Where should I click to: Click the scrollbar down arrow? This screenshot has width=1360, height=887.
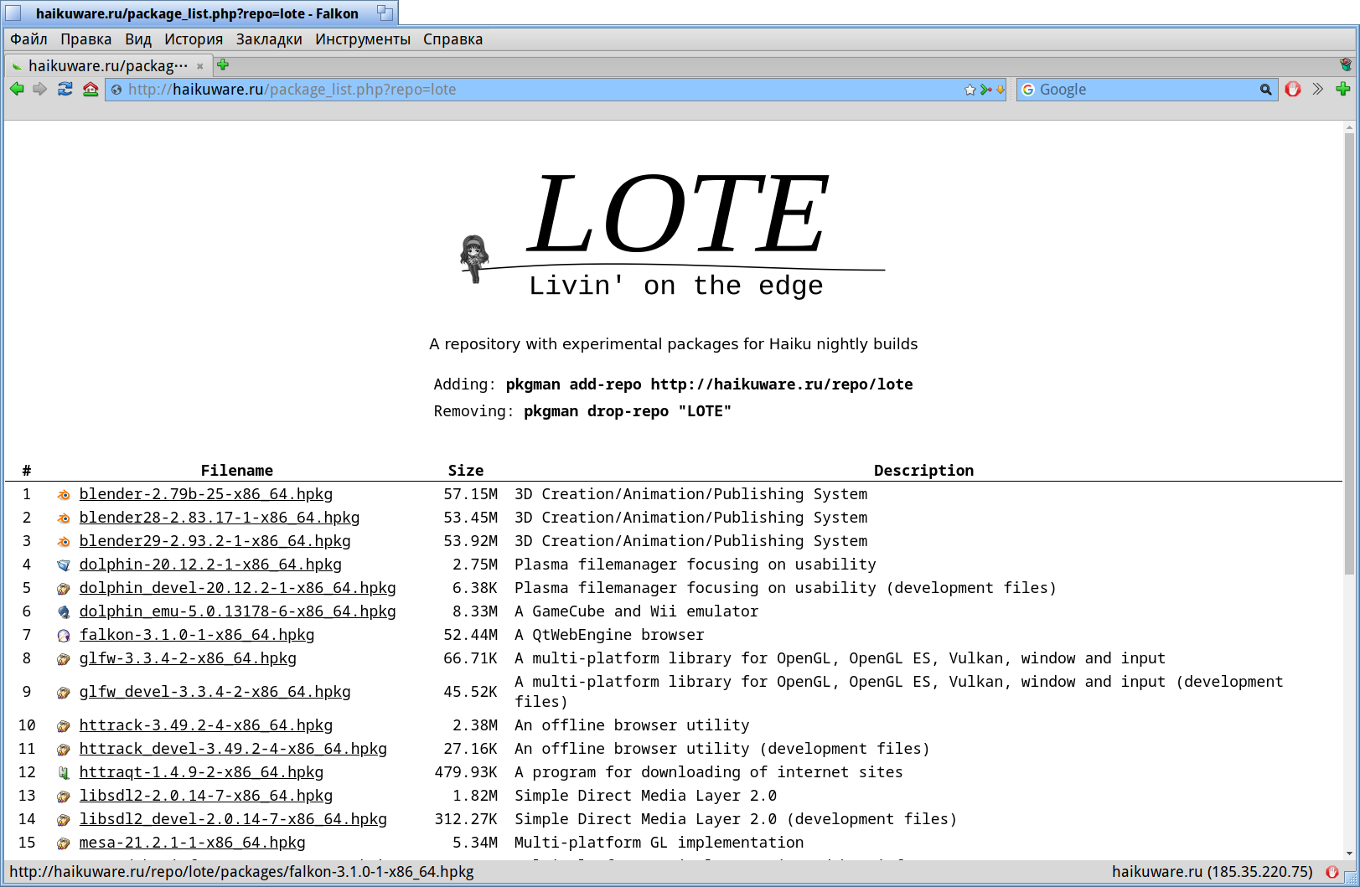[1349, 854]
